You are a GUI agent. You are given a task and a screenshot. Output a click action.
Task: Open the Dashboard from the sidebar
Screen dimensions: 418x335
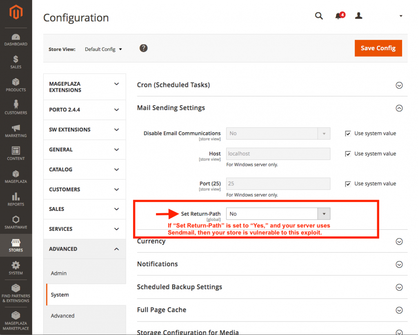click(x=16, y=40)
